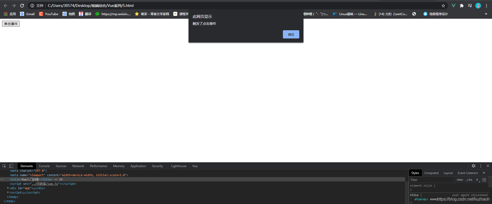
Task: Open the Vue devtools tab
Action: 195,166
